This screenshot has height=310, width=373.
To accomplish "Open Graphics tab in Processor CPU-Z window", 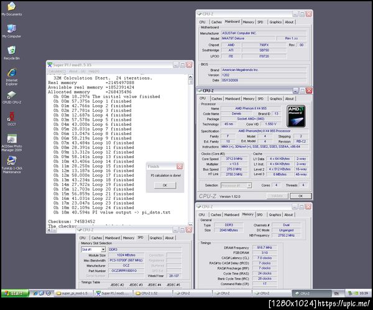I will tap(275, 98).
